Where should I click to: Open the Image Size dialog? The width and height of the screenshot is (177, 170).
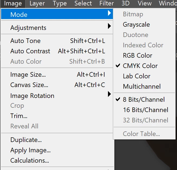tap(28, 75)
